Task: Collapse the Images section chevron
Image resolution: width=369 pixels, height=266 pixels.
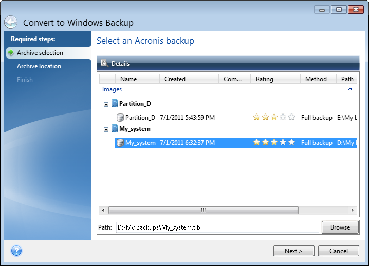Action: coord(350,89)
